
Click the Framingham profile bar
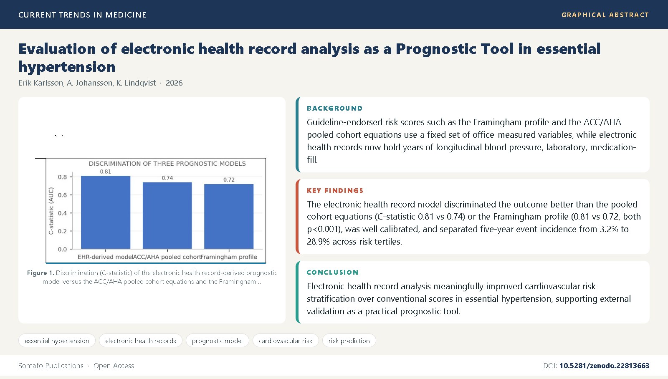pos(229,216)
